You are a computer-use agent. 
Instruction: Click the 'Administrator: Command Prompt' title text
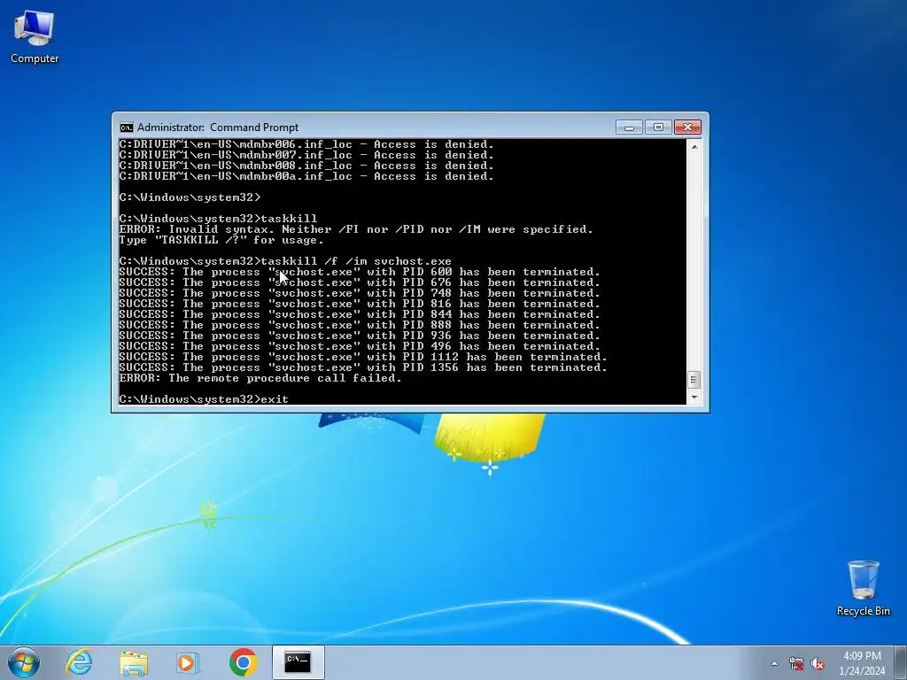click(218, 127)
